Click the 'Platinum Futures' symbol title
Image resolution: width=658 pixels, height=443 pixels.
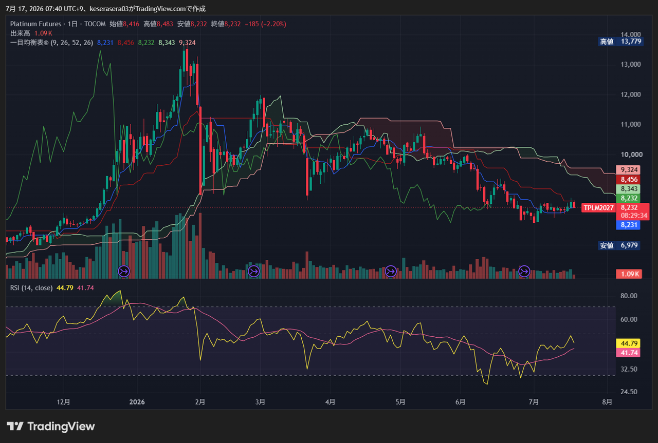35,24
